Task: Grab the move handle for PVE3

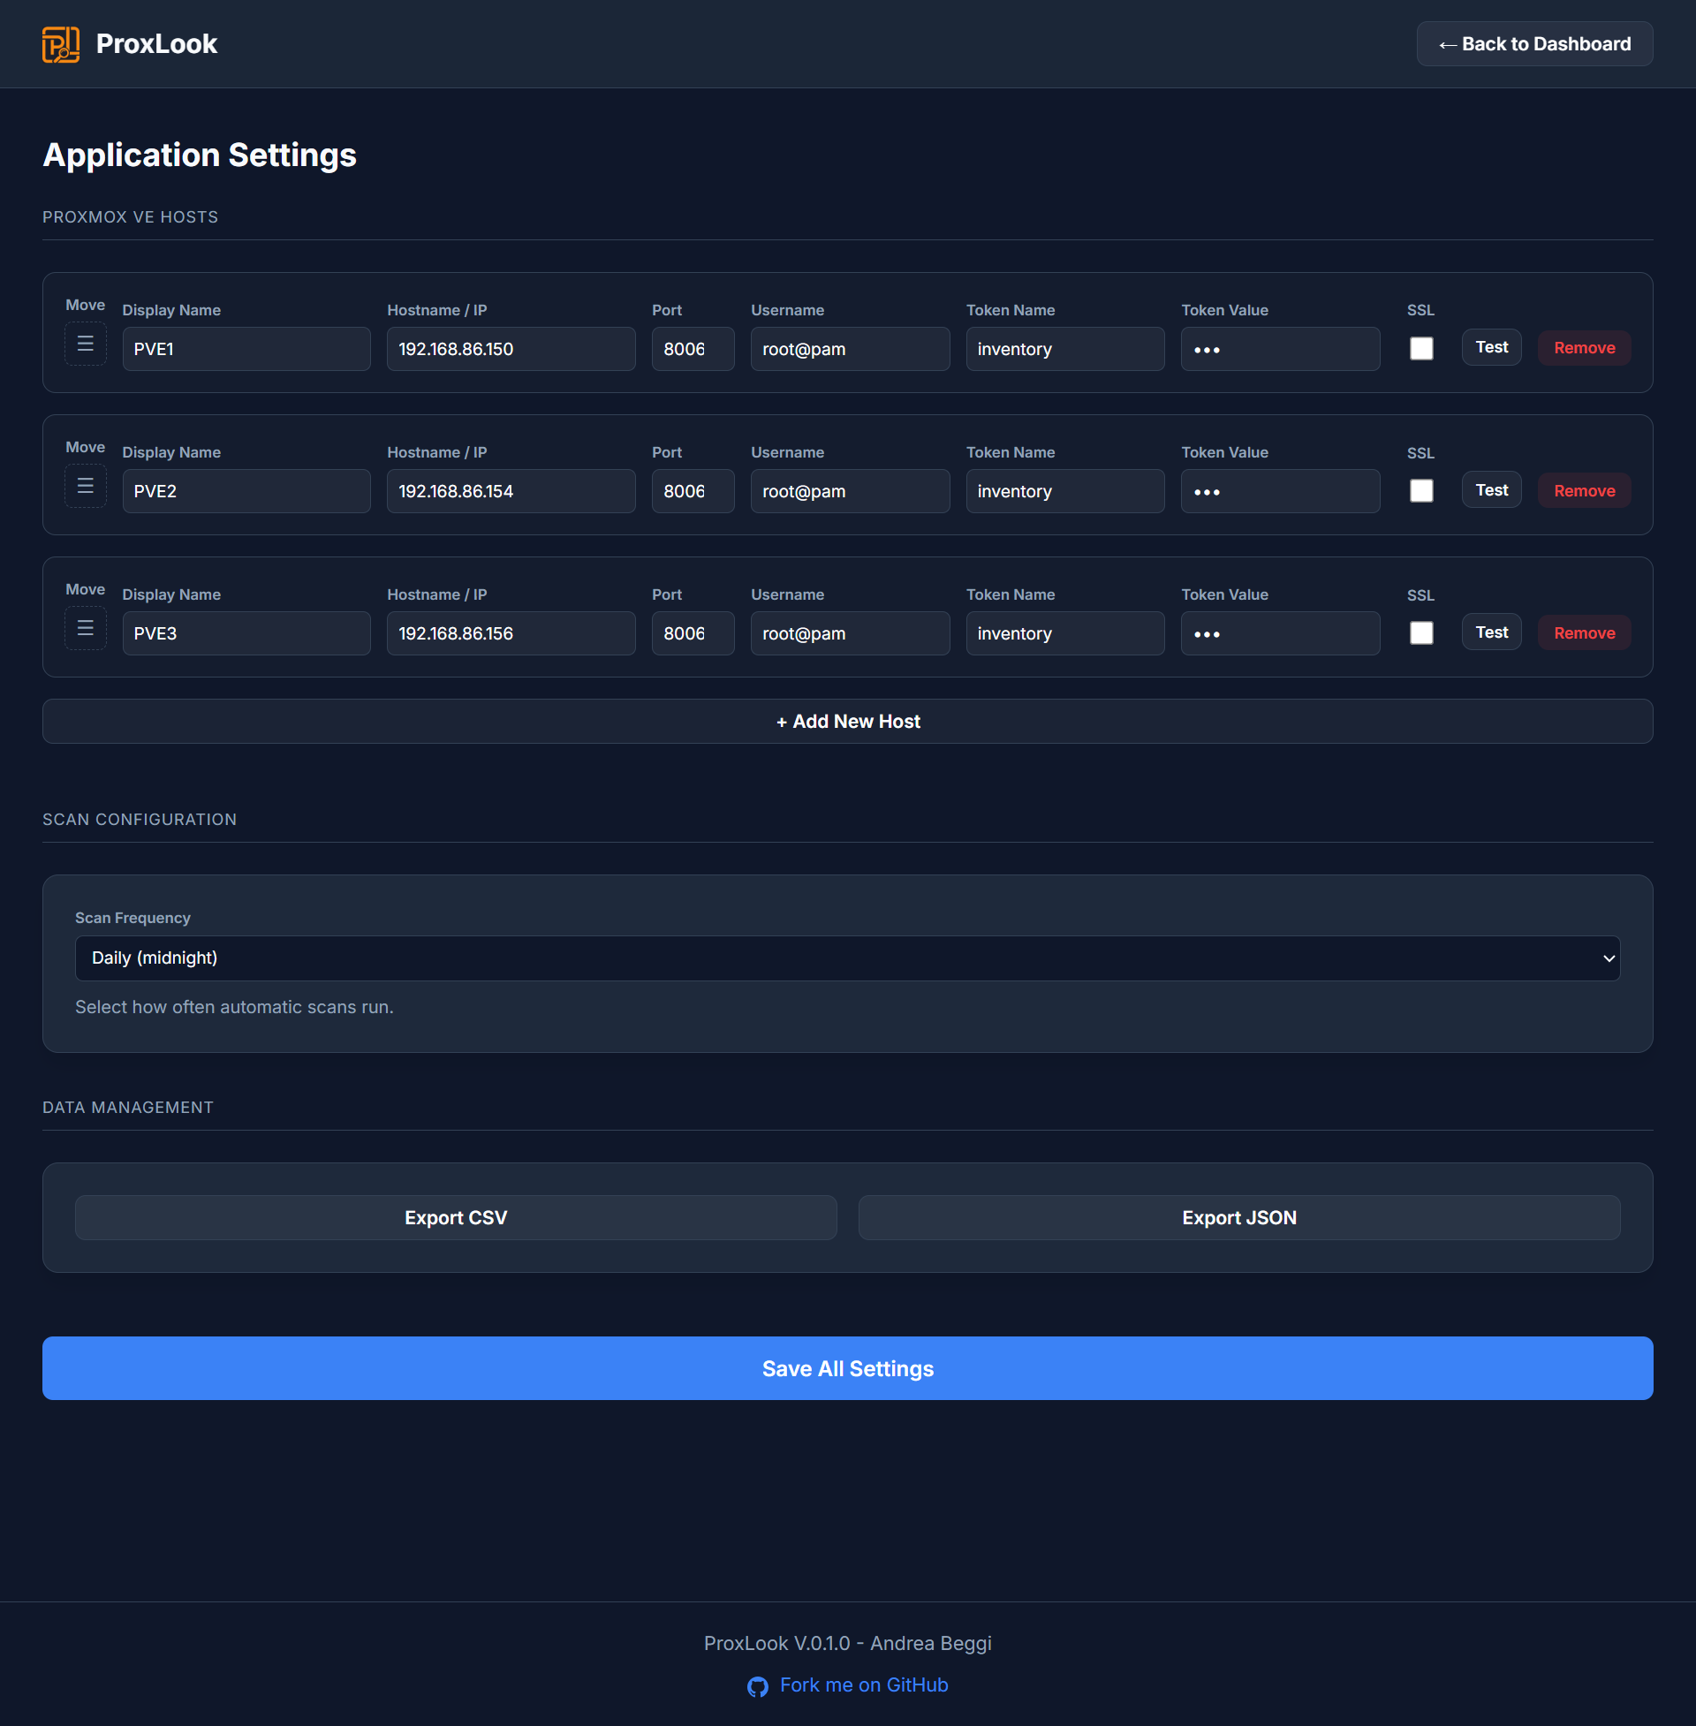Action: pos(86,629)
